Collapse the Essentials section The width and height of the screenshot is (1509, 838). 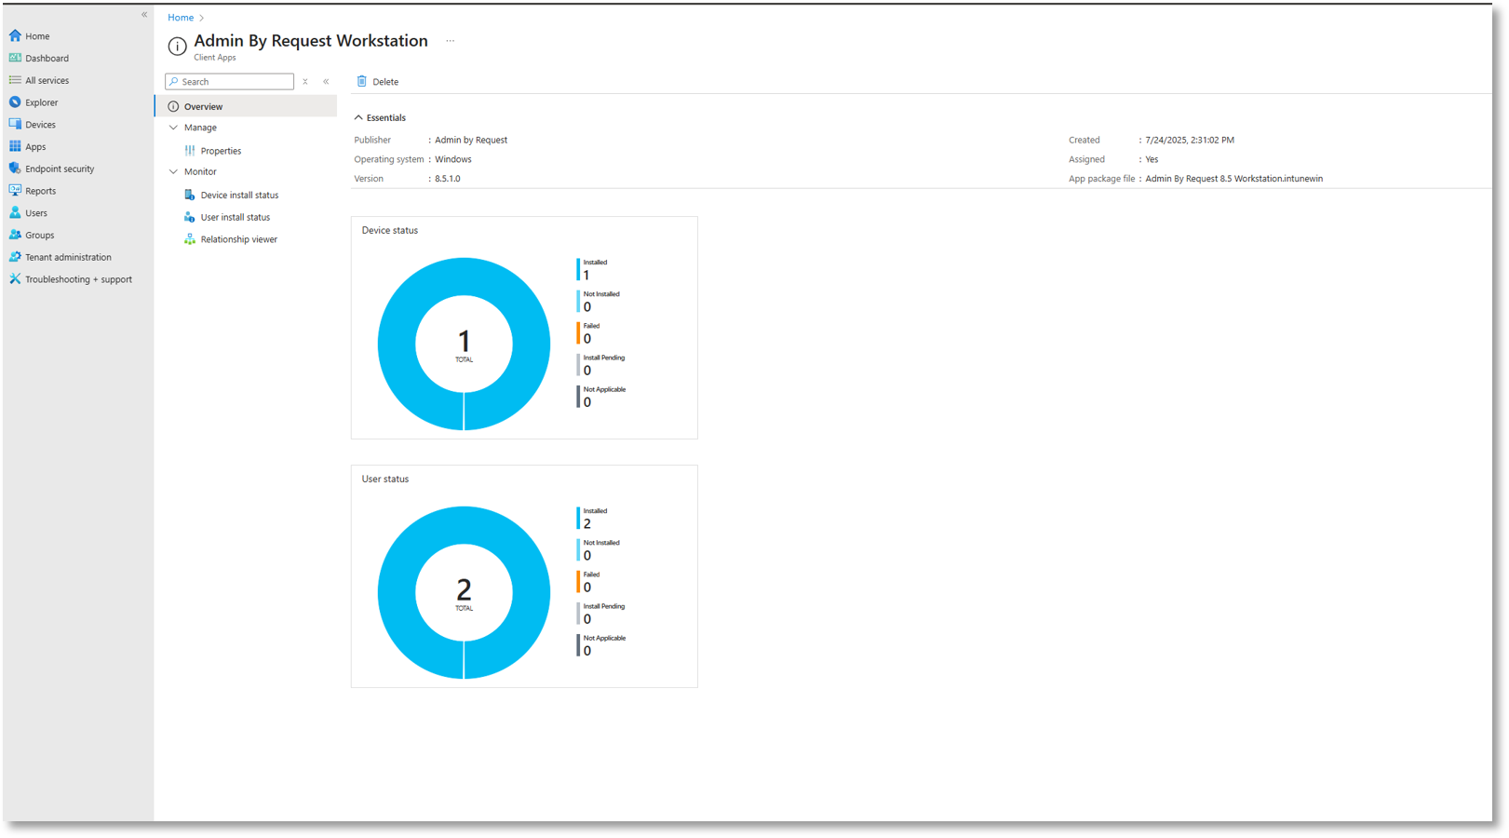coord(358,117)
